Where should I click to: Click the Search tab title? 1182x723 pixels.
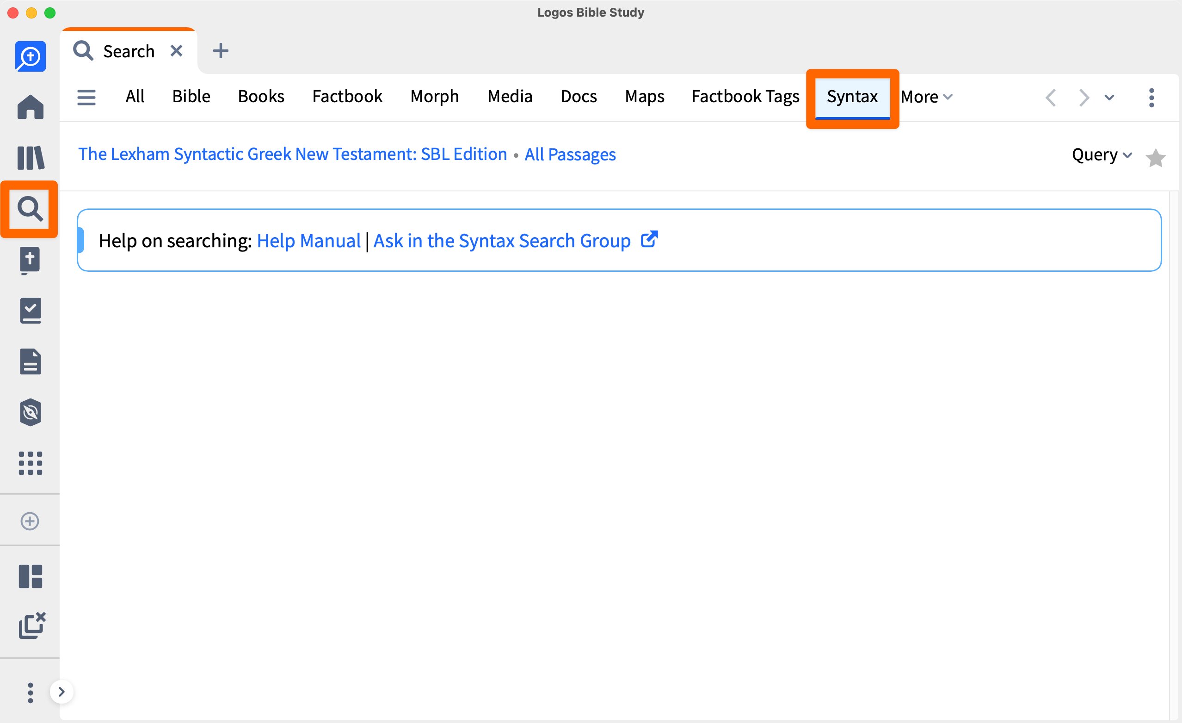(x=129, y=51)
